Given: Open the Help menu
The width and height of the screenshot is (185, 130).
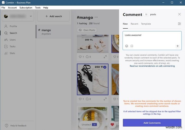Looking at the screenshot, I should pos(46,8).
